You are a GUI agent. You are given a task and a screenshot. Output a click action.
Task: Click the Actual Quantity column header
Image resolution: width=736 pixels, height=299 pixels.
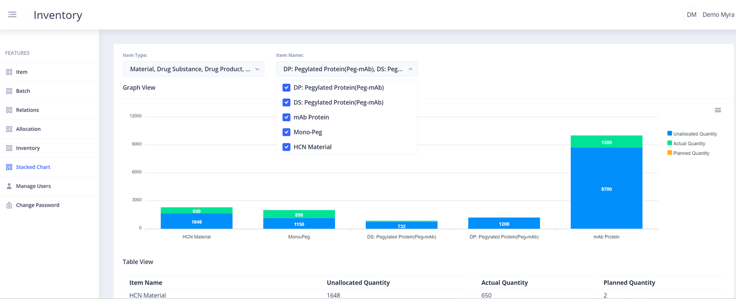(x=505, y=283)
